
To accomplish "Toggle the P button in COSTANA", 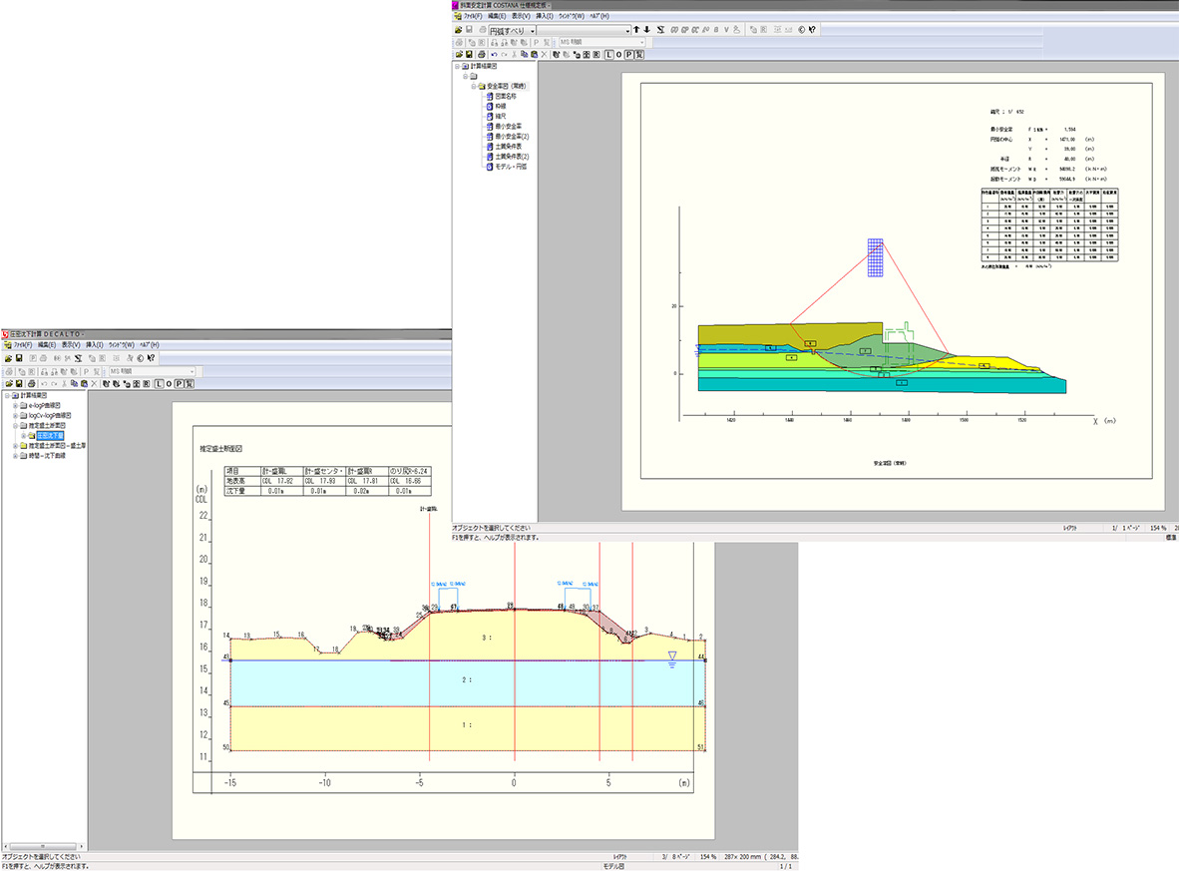I will click(x=628, y=55).
